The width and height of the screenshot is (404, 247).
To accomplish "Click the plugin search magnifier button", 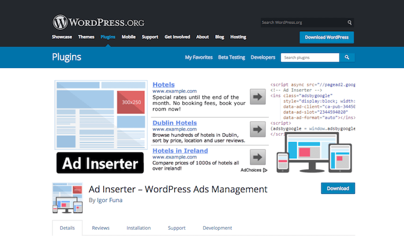I will click(x=347, y=58).
